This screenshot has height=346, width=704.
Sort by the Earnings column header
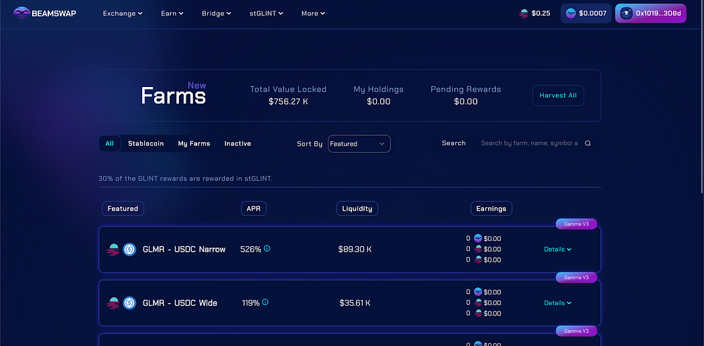tap(491, 208)
